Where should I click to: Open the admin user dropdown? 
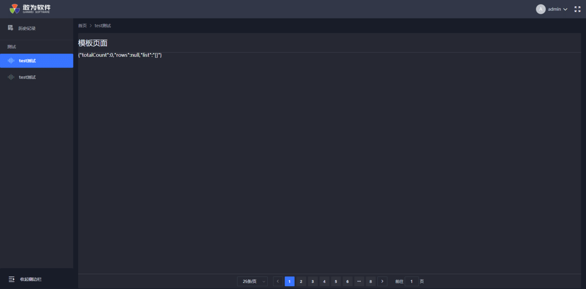tap(557, 9)
